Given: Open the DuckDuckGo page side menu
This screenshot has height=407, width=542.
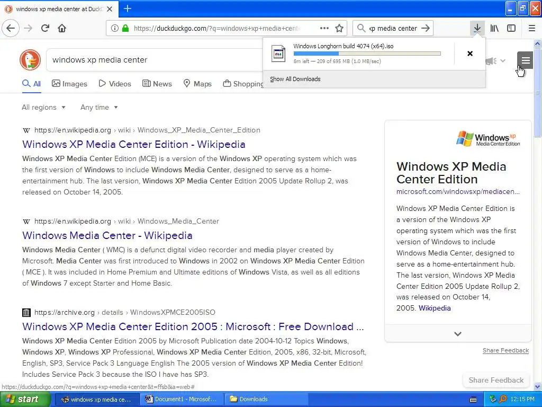Looking at the screenshot, I should (x=526, y=60).
